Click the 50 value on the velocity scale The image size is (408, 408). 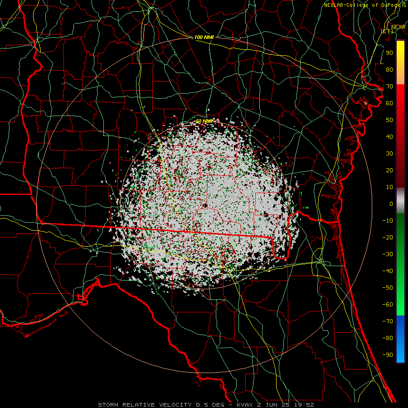(389, 120)
